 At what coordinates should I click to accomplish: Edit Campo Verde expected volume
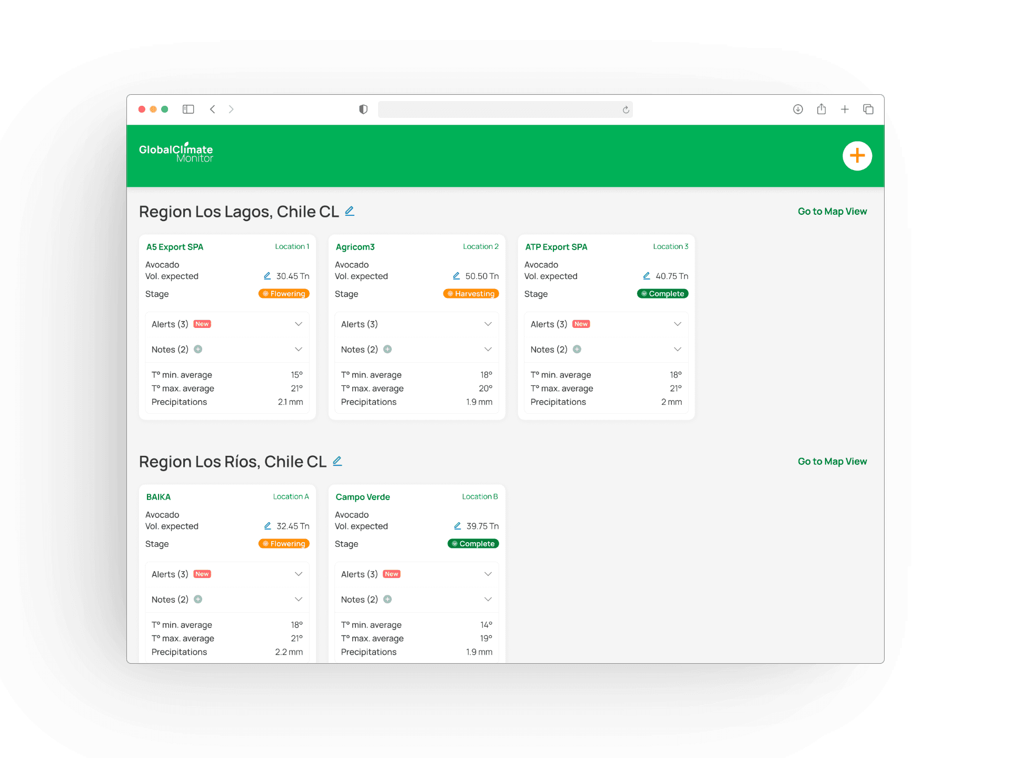458,526
